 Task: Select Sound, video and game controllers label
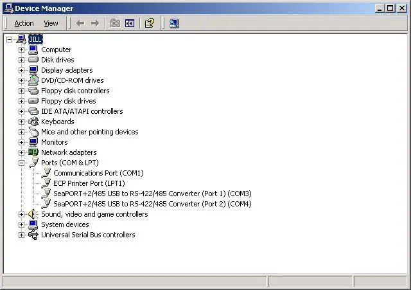(x=94, y=214)
